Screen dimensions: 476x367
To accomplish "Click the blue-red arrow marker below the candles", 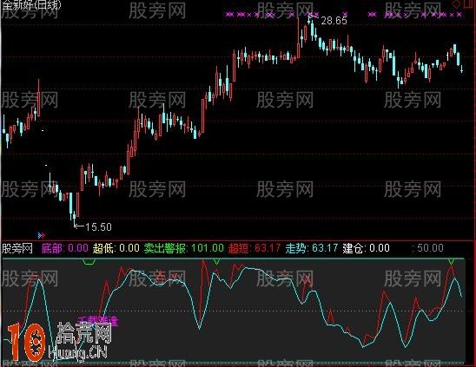I will 42,235.
